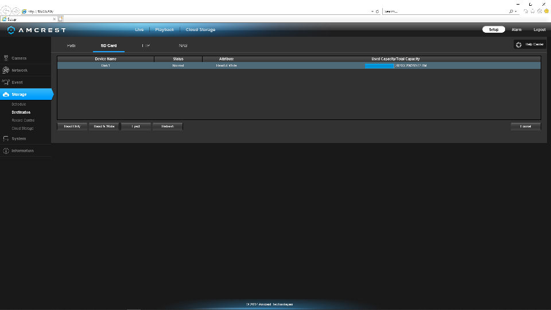This screenshot has height=310, width=551.
Task: Click the Storage cloud icon in sidebar
Action: pyautogui.click(x=6, y=95)
